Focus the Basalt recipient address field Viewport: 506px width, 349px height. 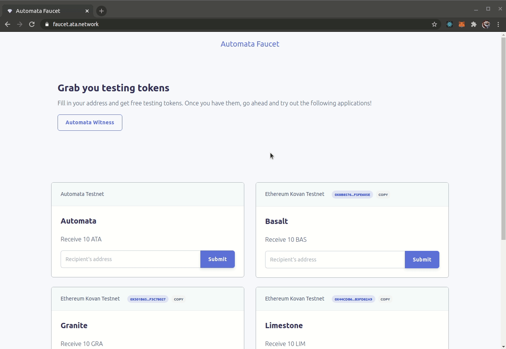335,260
